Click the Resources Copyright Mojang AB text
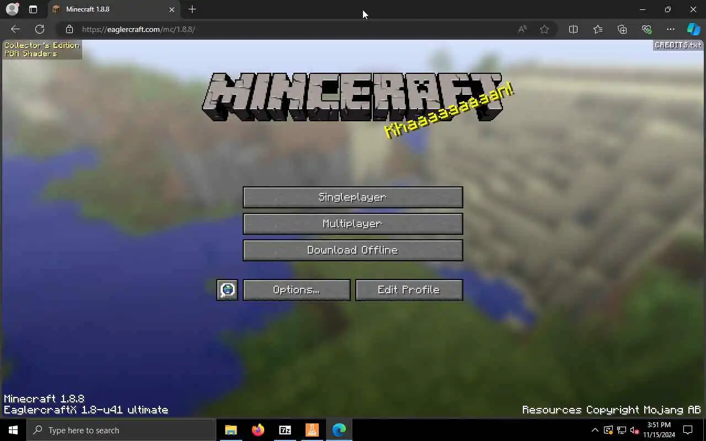 click(612, 410)
